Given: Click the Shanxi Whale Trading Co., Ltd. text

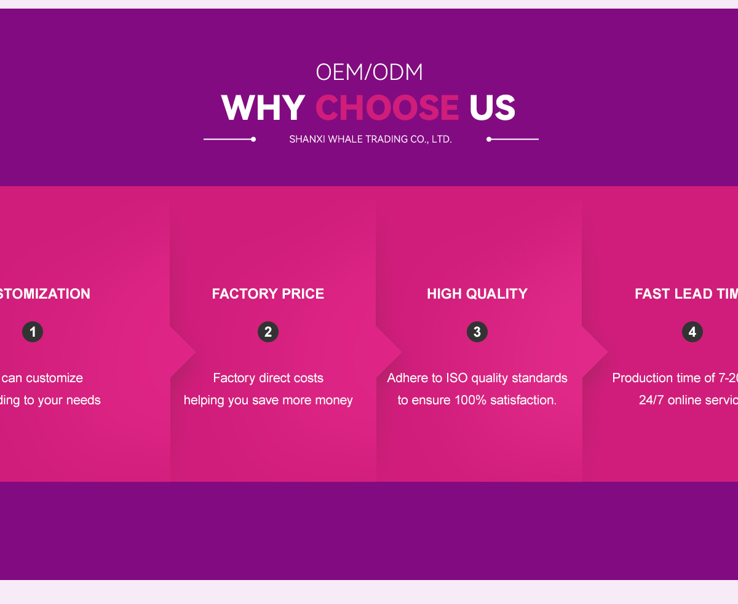Looking at the screenshot, I should click(370, 139).
